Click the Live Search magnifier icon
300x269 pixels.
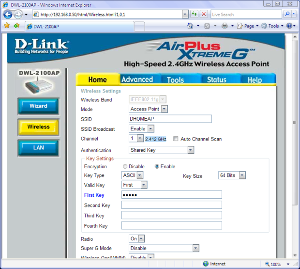point(287,14)
